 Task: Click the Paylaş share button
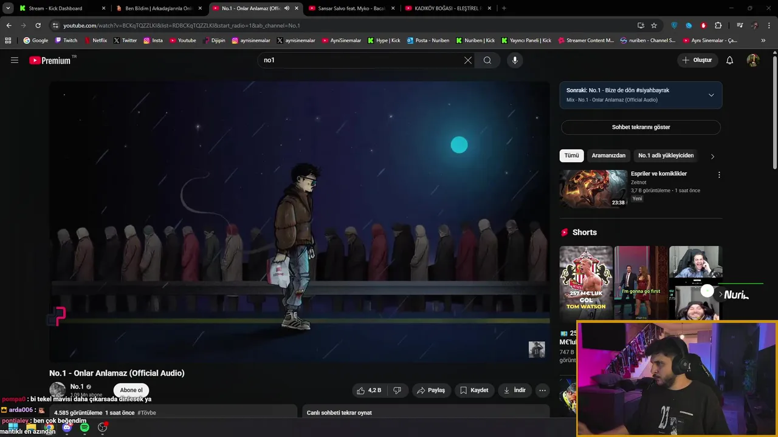coord(430,390)
